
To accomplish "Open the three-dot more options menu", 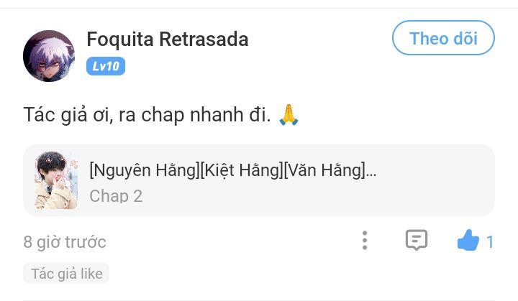I will pos(365,241).
